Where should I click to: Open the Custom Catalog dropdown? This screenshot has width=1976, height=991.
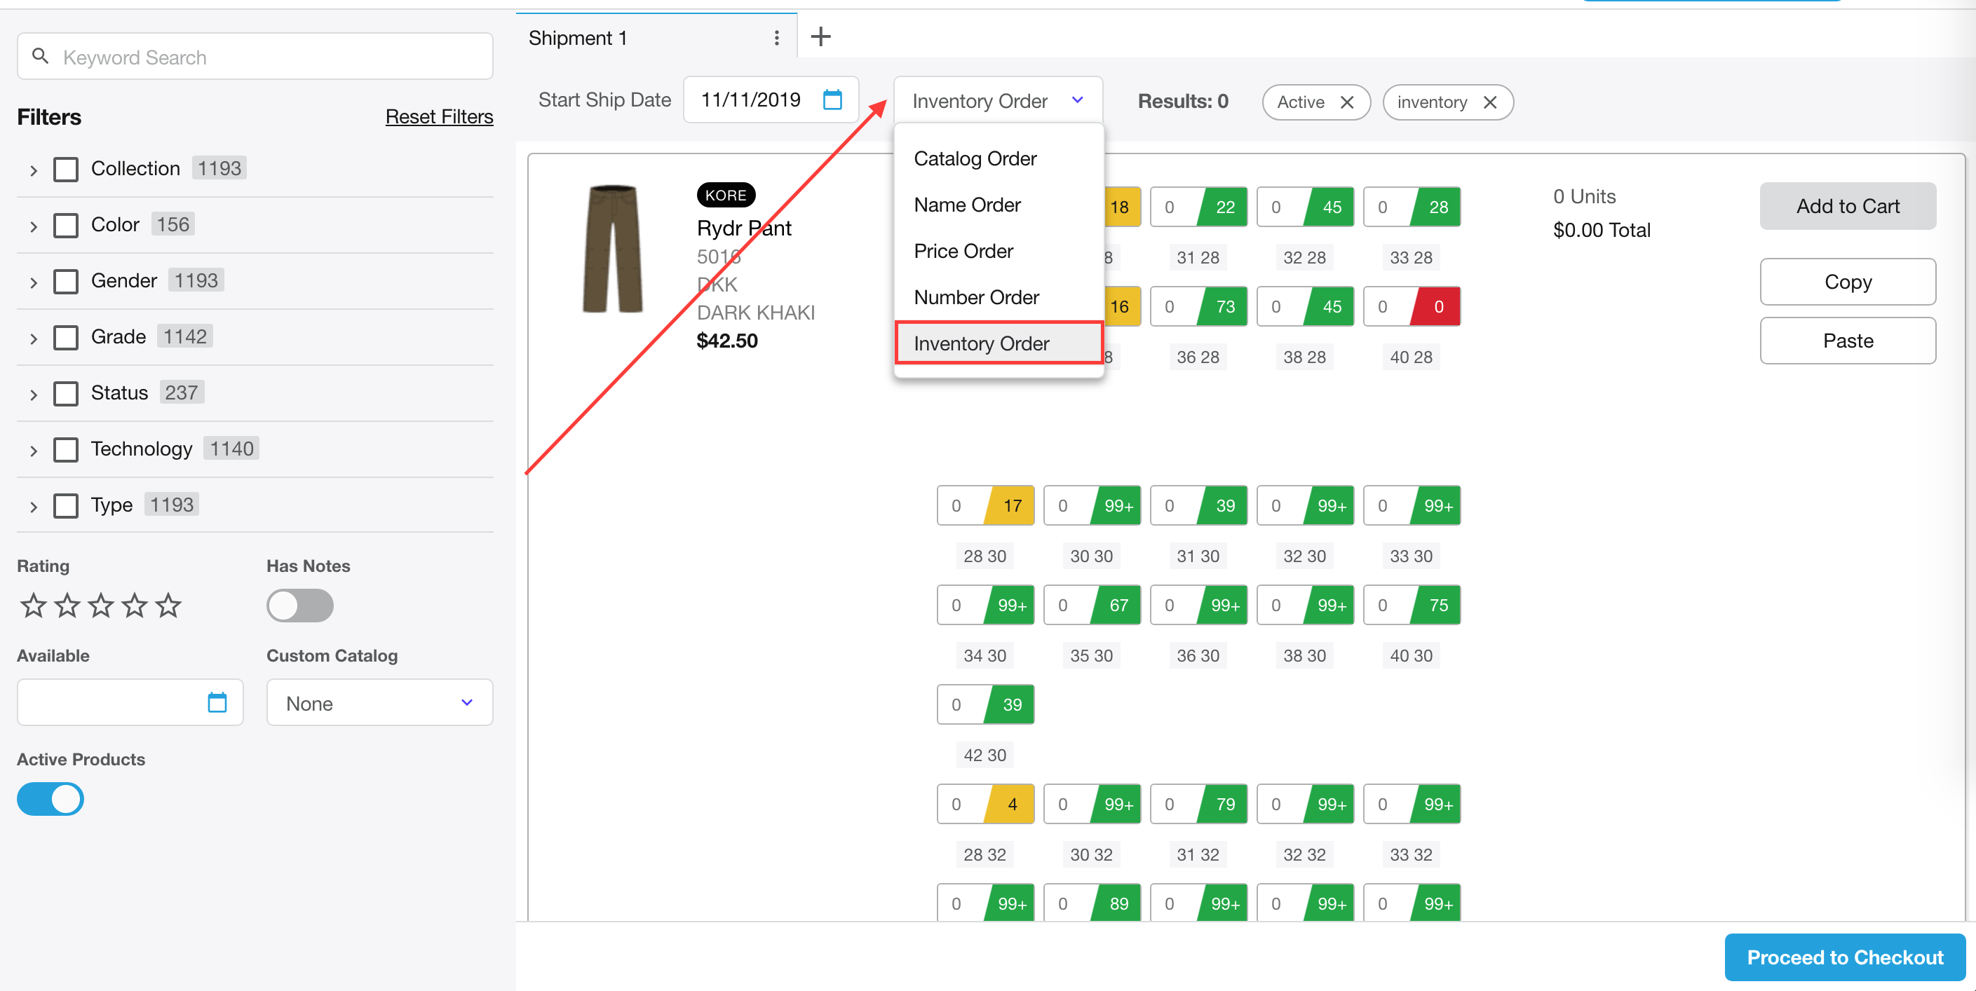point(379,703)
